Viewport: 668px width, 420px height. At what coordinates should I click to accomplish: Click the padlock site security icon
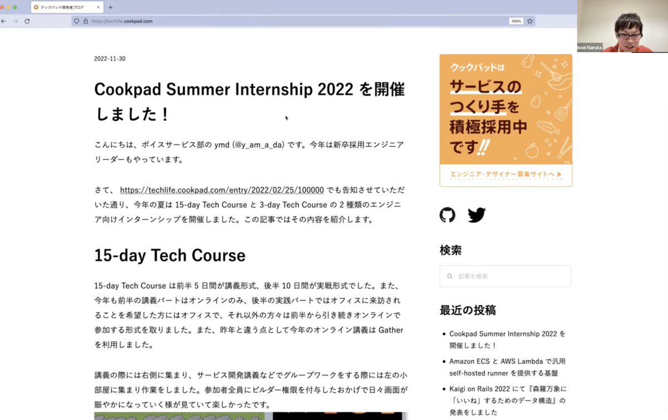pos(86,21)
